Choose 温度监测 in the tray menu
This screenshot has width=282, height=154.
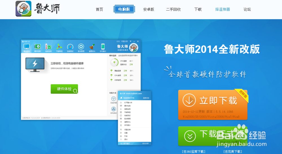(127, 109)
